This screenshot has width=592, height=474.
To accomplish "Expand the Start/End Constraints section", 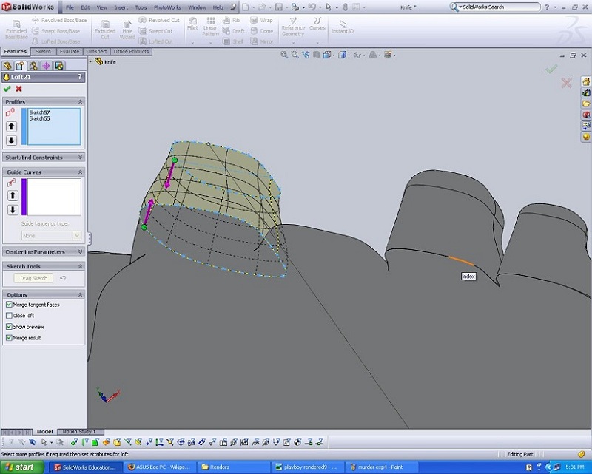I will 80,158.
